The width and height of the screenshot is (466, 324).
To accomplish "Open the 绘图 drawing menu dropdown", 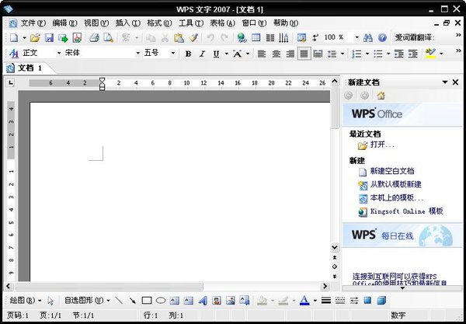I will pos(26,301).
